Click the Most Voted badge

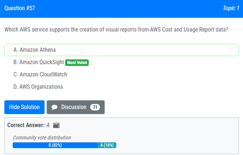(77, 63)
